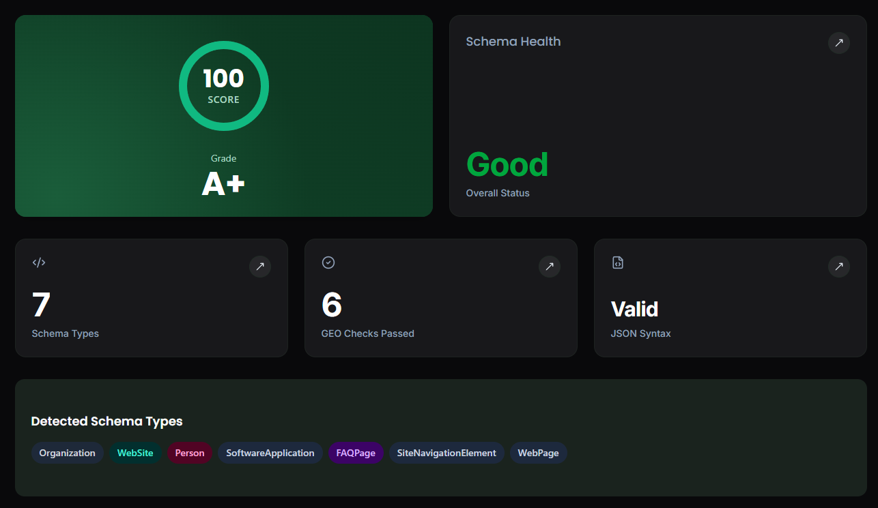Image resolution: width=878 pixels, height=508 pixels.
Task: Select the FAQPage schema chip
Action: 356,453
